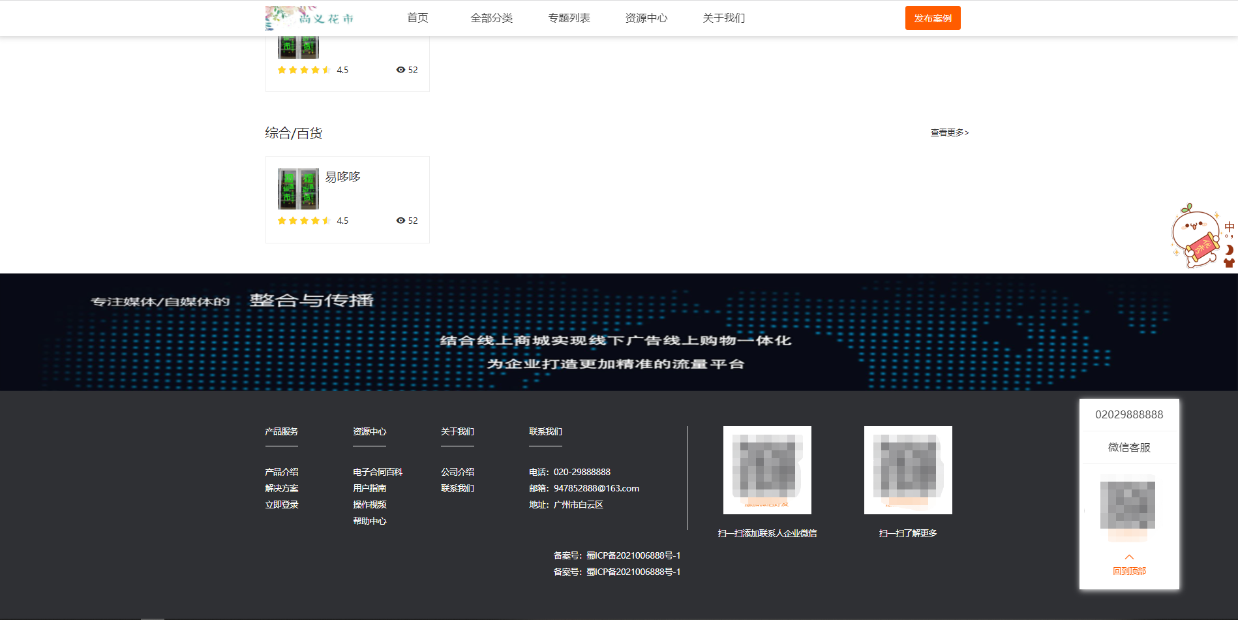
Task: Open 专题列表 in the navigation bar
Action: [x=569, y=18]
